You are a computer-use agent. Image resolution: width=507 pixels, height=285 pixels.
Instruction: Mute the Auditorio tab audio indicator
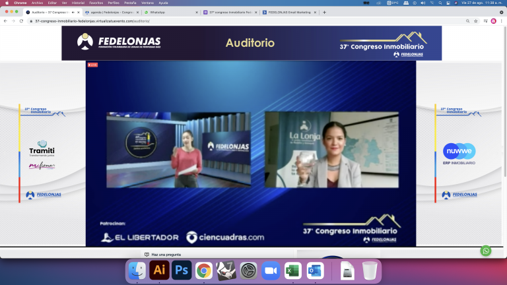pyautogui.click(x=73, y=13)
